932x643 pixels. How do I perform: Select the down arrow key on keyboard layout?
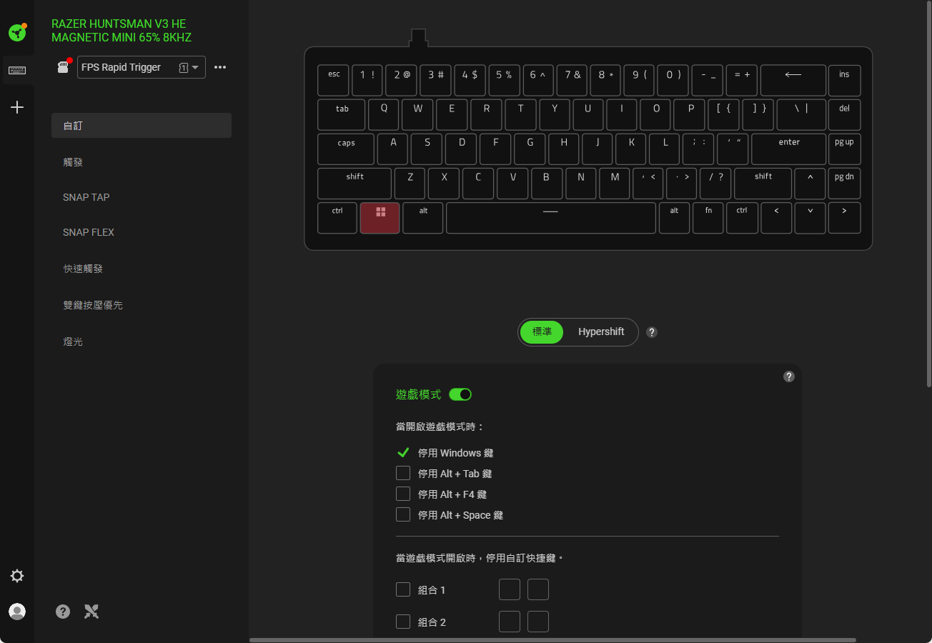(x=810, y=218)
